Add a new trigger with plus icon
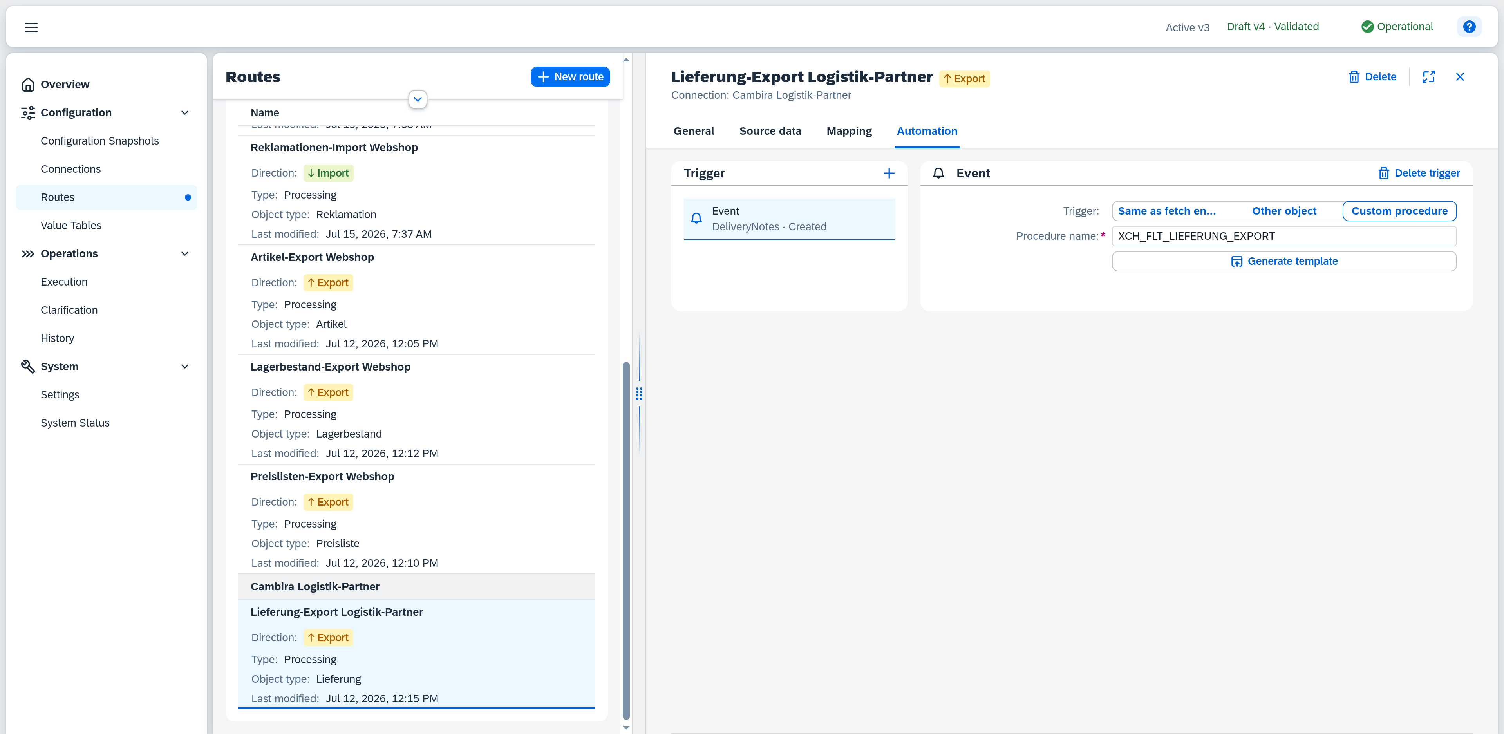The width and height of the screenshot is (1504, 734). 889,174
